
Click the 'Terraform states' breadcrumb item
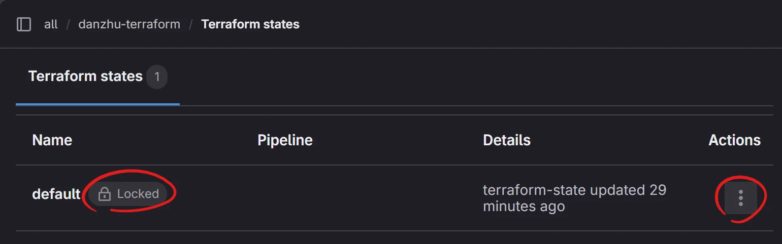pyautogui.click(x=250, y=24)
